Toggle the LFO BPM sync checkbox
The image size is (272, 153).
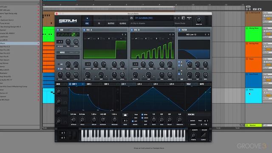[142, 115]
